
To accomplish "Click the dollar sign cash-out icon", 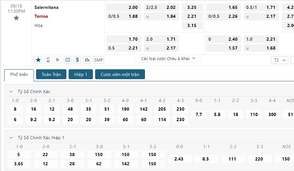I will click(77, 60).
